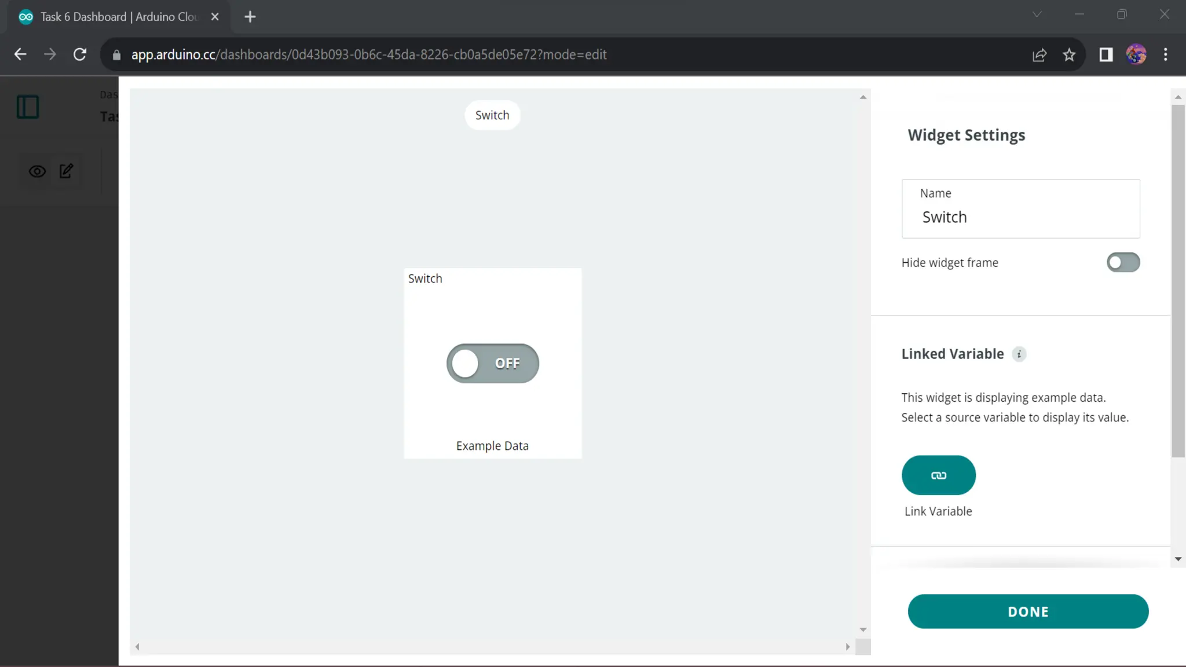Click the browser reload icon
This screenshot has height=667, width=1186.
coord(80,54)
